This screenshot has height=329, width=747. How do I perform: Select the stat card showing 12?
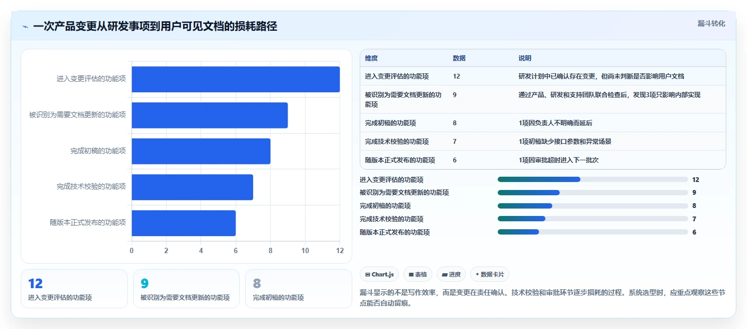tap(74, 289)
